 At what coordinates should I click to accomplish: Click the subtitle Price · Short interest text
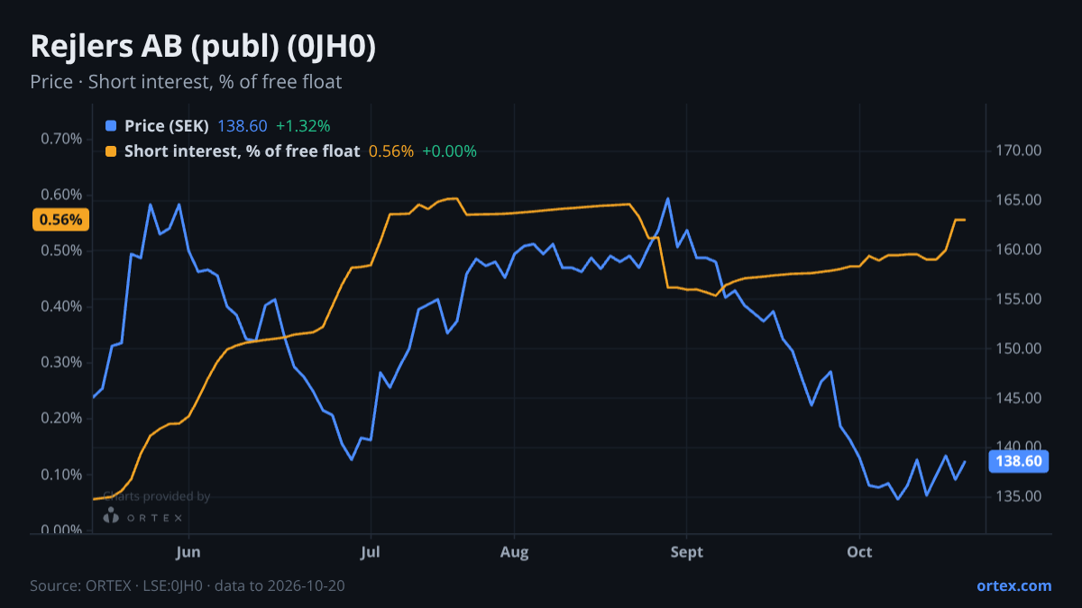pyautogui.click(x=186, y=82)
